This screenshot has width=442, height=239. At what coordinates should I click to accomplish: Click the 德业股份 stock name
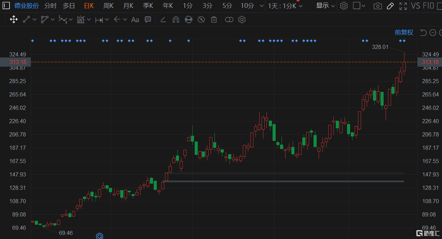point(27,6)
